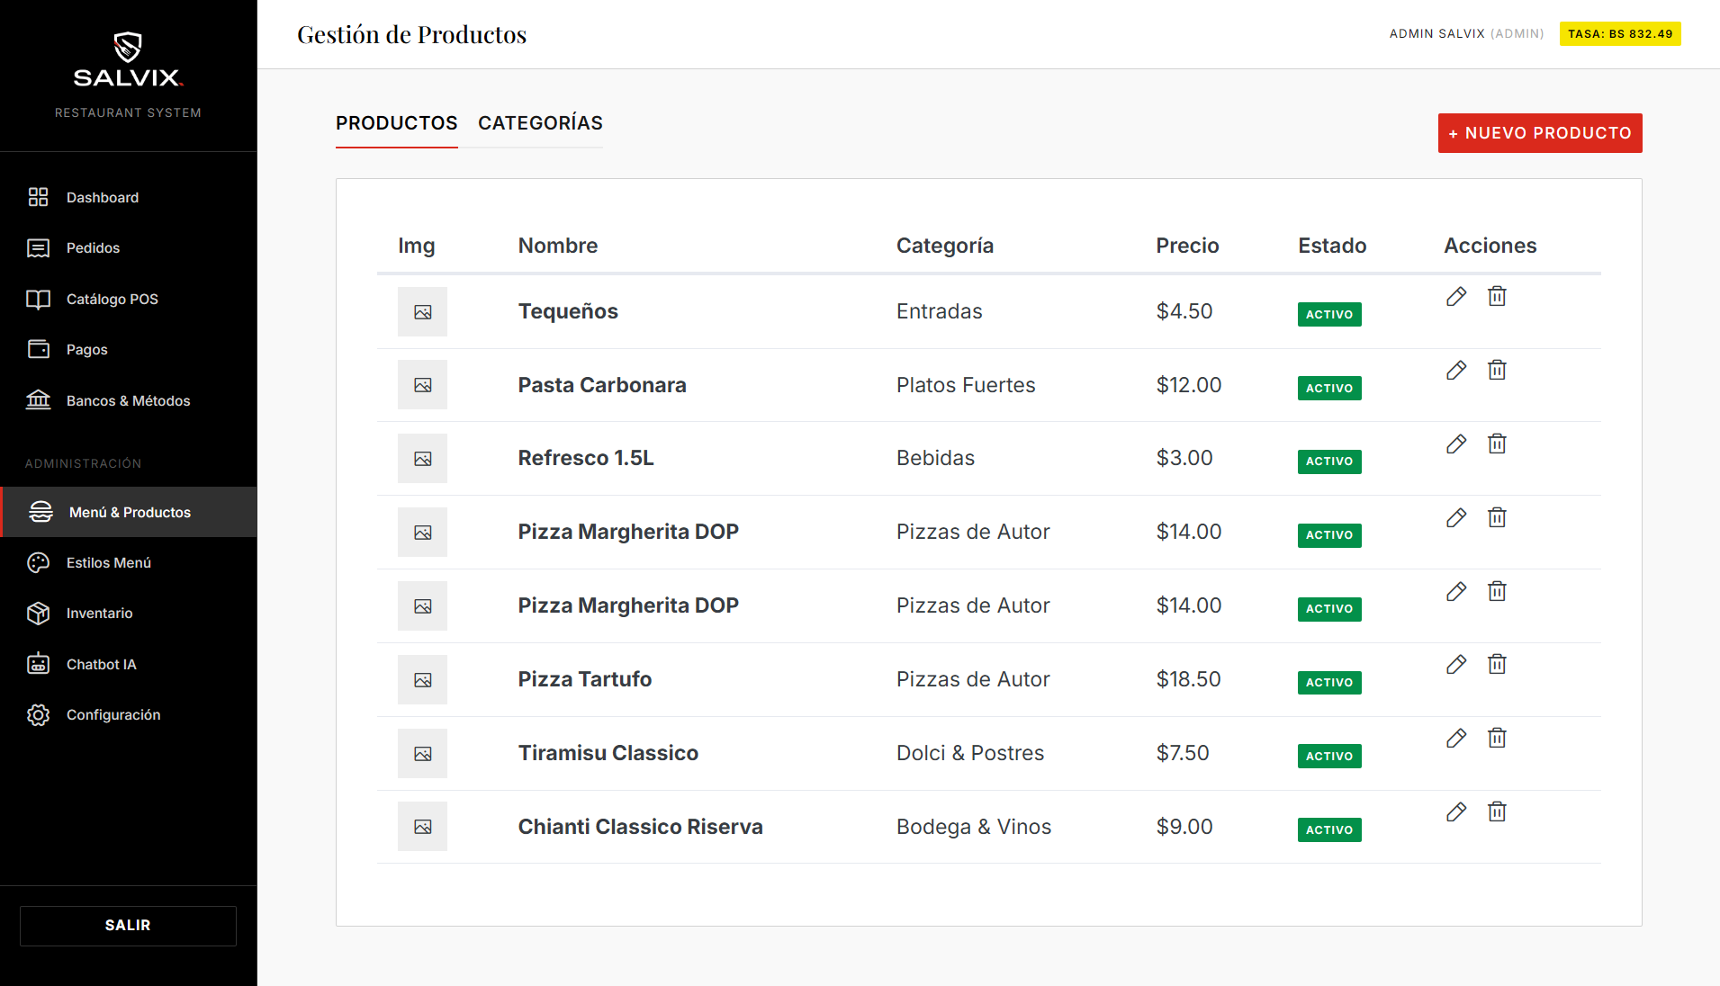Open Estilos Menú from sidebar
This screenshot has width=1720, height=986.
tap(128, 562)
